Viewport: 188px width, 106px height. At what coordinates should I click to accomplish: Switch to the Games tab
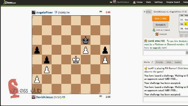pos(178,62)
